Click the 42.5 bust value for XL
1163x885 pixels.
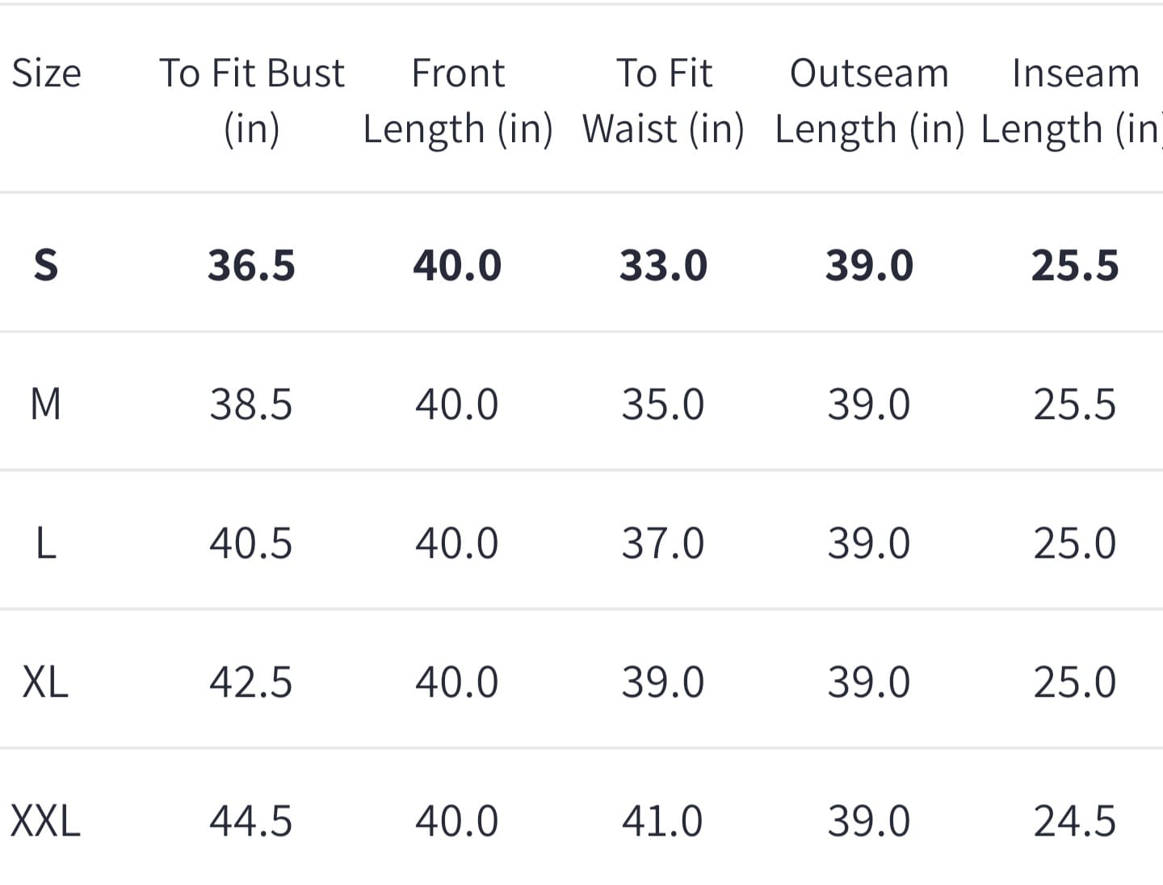[x=251, y=682]
